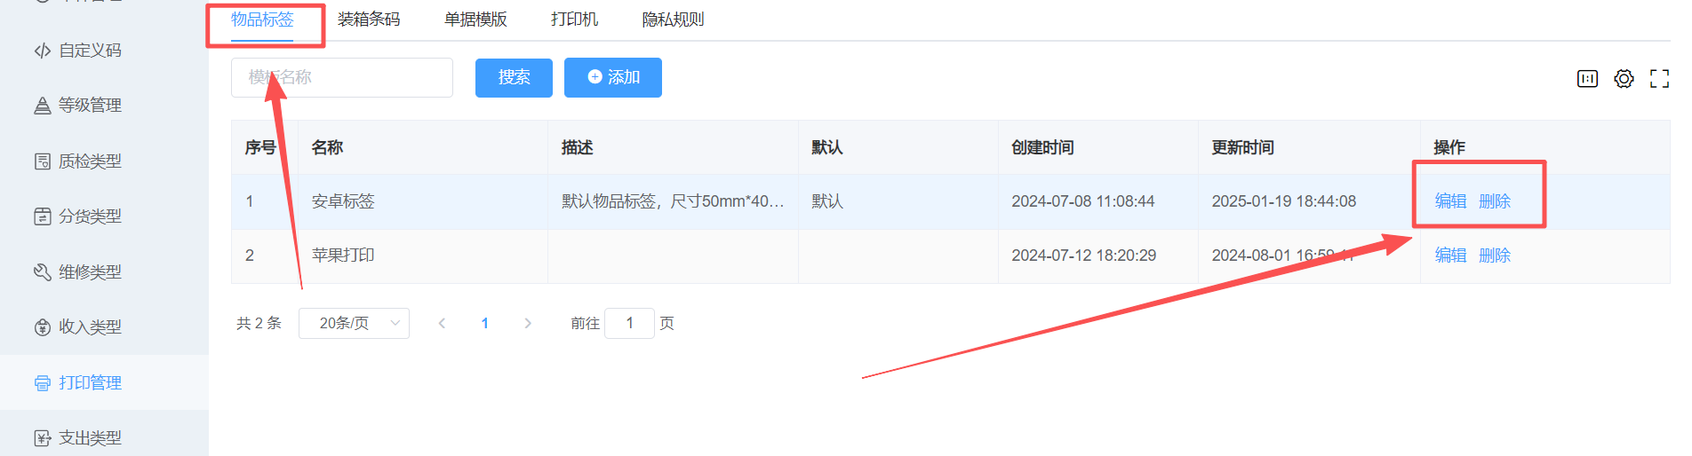Click the previous page arrow
The width and height of the screenshot is (1692, 456).
(442, 324)
